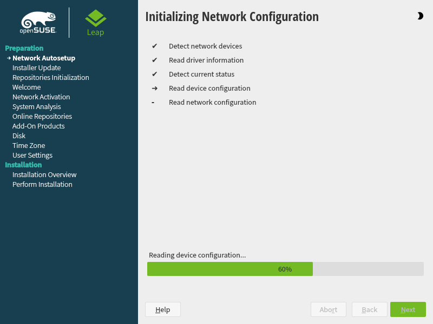The image size is (433, 324).
Task: Expand the Preparation section heading
Action: coord(24,48)
